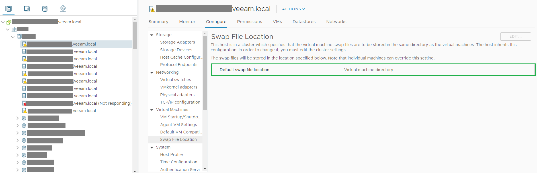The image size is (537, 173).
Task: Click inventory tree scrollbar up arrow
Action: 135,19
